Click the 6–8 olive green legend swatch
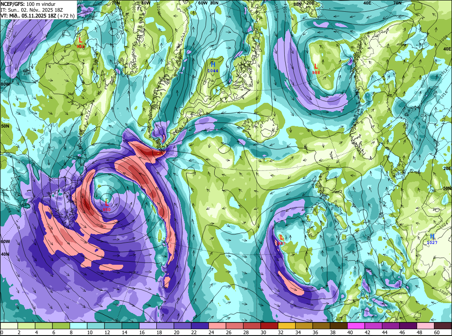Image resolution: width=452 pixels, height=336 pixels. pyautogui.click(x=61, y=326)
